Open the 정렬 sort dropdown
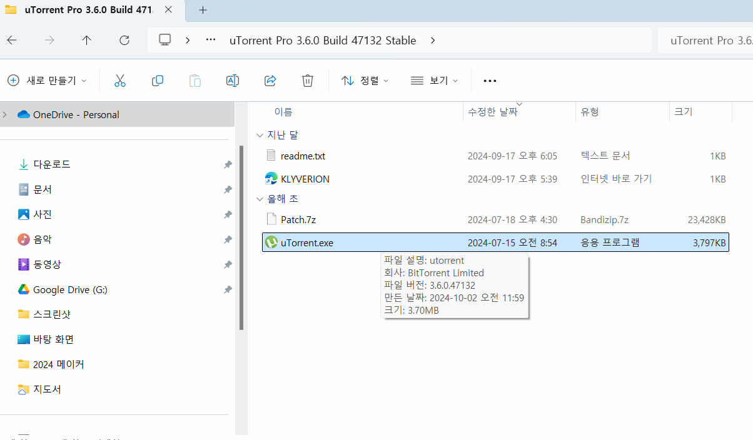The width and height of the screenshot is (753, 440). pyautogui.click(x=365, y=81)
